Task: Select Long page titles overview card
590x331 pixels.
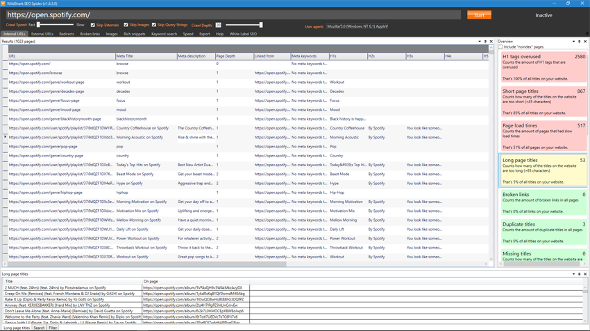Action: tap(543, 170)
